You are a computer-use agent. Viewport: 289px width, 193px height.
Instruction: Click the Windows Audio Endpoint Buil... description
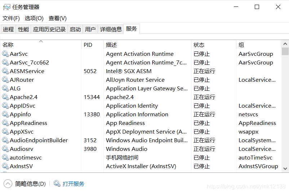pyautogui.click(x=147, y=140)
